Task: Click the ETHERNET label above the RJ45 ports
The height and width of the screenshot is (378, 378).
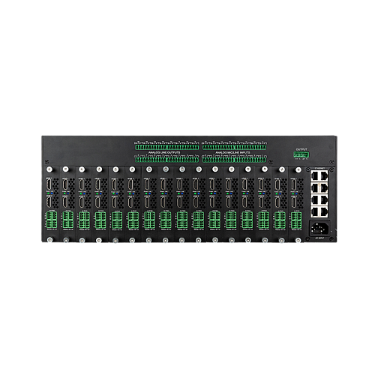Action: click(319, 169)
